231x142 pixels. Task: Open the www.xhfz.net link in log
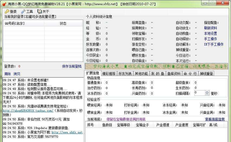pyautogui.click(x=67, y=132)
